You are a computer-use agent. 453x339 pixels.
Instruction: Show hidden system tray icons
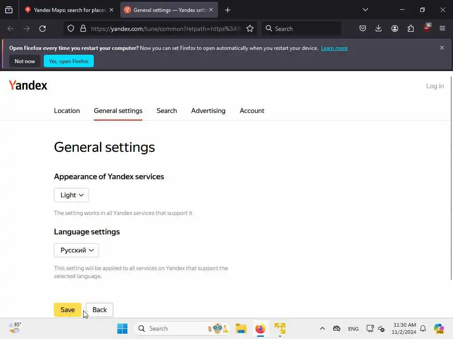click(x=322, y=328)
